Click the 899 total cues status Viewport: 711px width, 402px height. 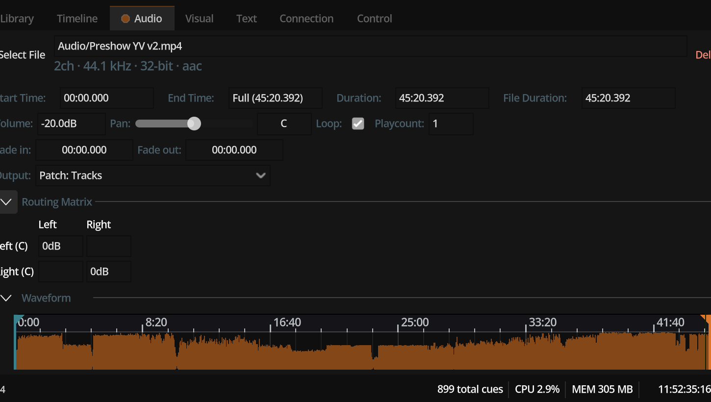[470, 389]
